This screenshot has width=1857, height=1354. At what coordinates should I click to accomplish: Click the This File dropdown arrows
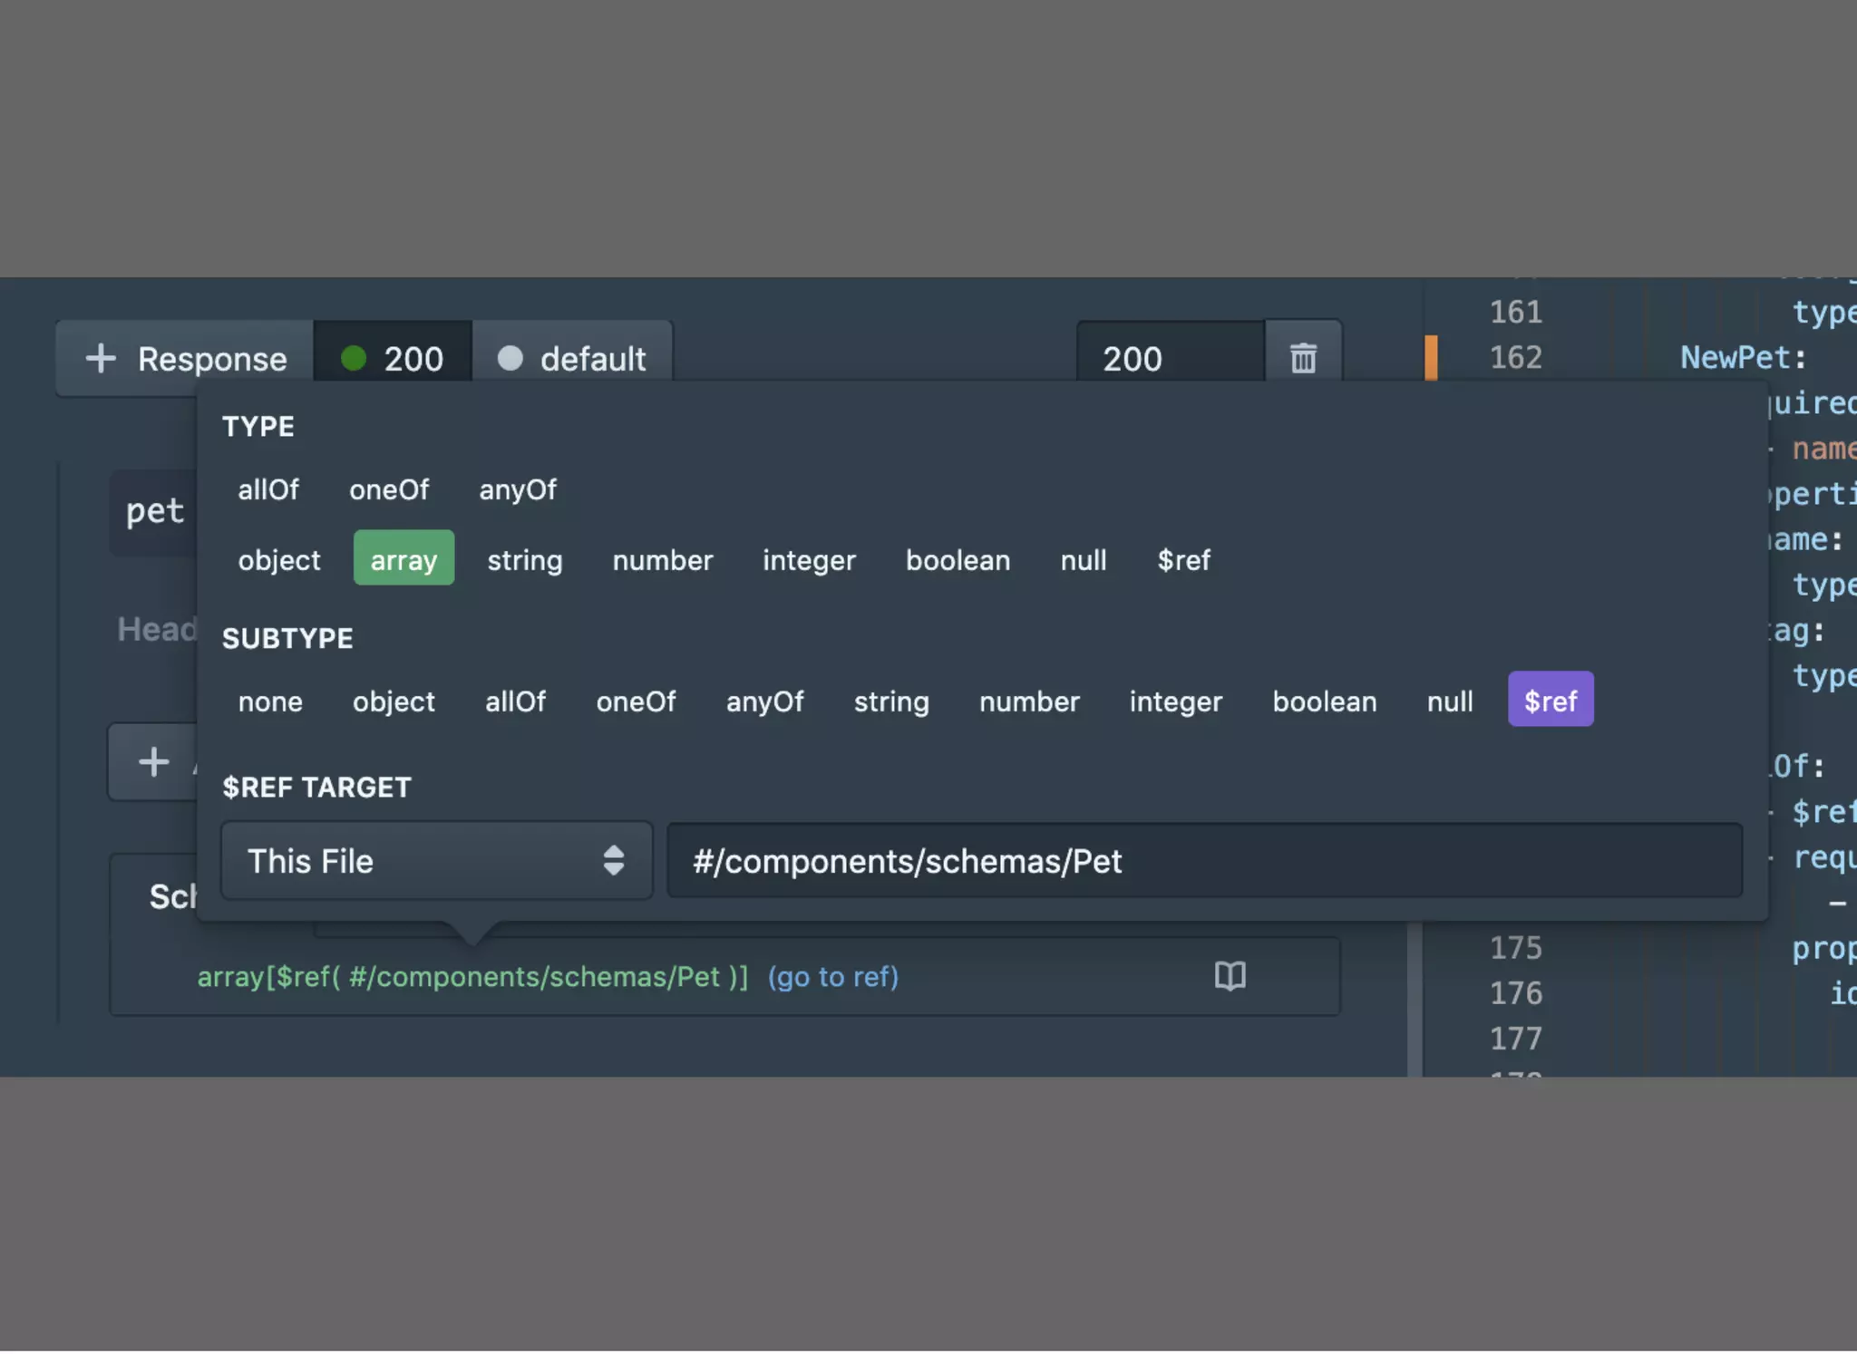point(614,860)
